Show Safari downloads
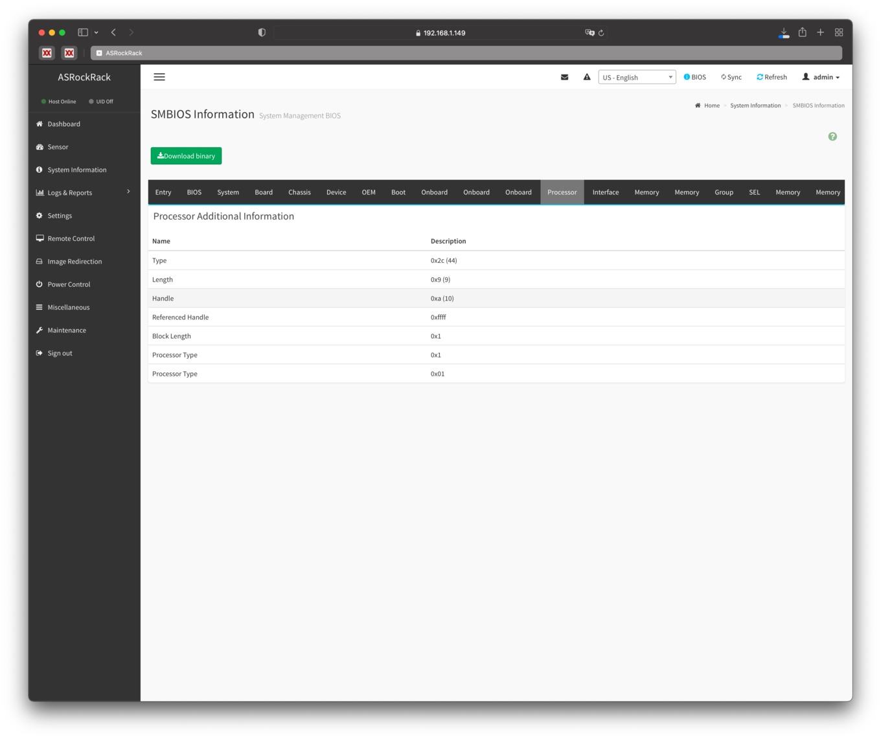Viewport: 881px width, 739px height. [784, 32]
